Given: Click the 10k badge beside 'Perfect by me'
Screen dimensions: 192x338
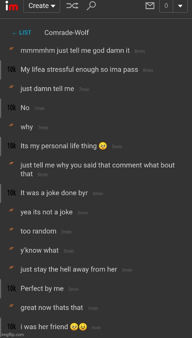Looking at the screenshot, I should (x=12, y=288).
